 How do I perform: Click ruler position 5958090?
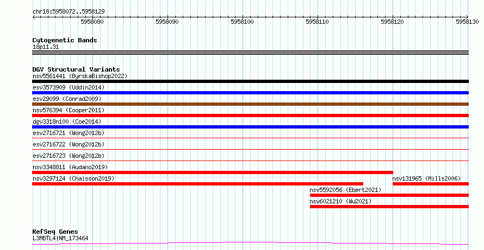pyautogui.click(x=167, y=22)
